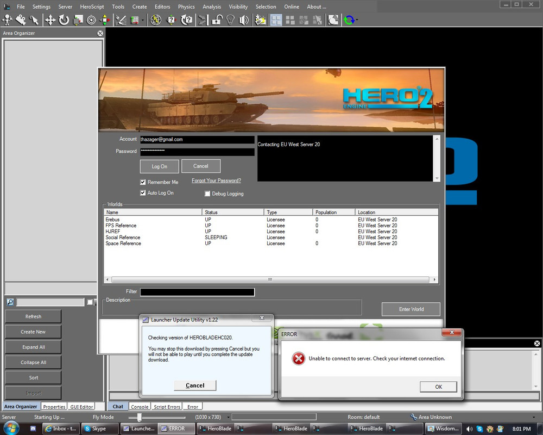Click the Area Organizer search icon
Image resolution: width=543 pixels, height=435 pixels.
10,302
